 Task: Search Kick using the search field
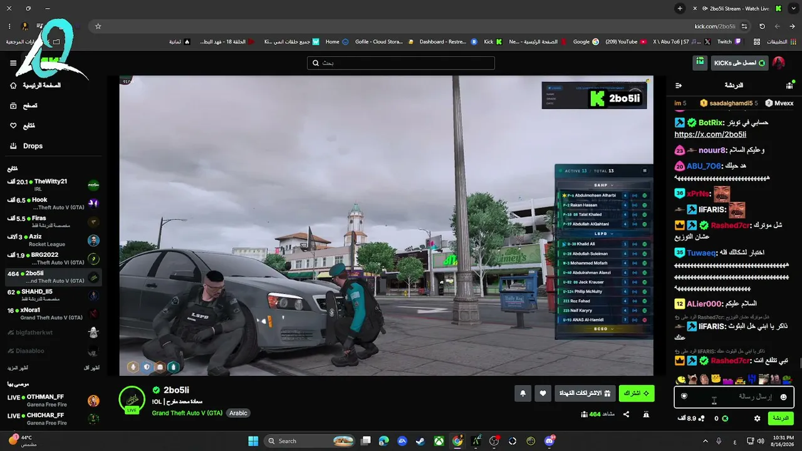401,63
